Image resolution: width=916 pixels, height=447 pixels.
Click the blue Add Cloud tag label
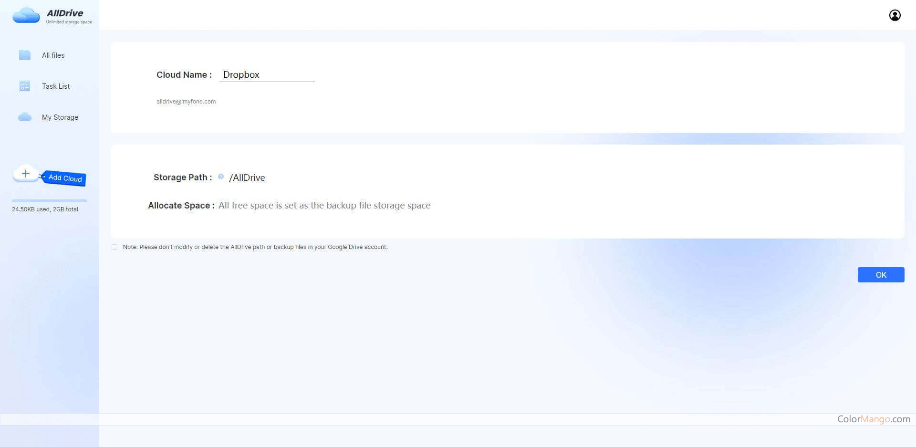65,178
